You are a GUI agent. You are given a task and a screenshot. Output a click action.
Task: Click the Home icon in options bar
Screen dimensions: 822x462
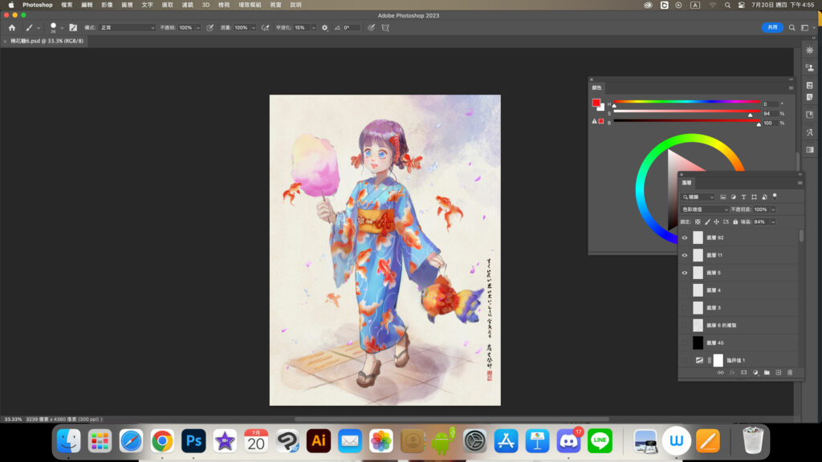pyautogui.click(x=12, y=28)
